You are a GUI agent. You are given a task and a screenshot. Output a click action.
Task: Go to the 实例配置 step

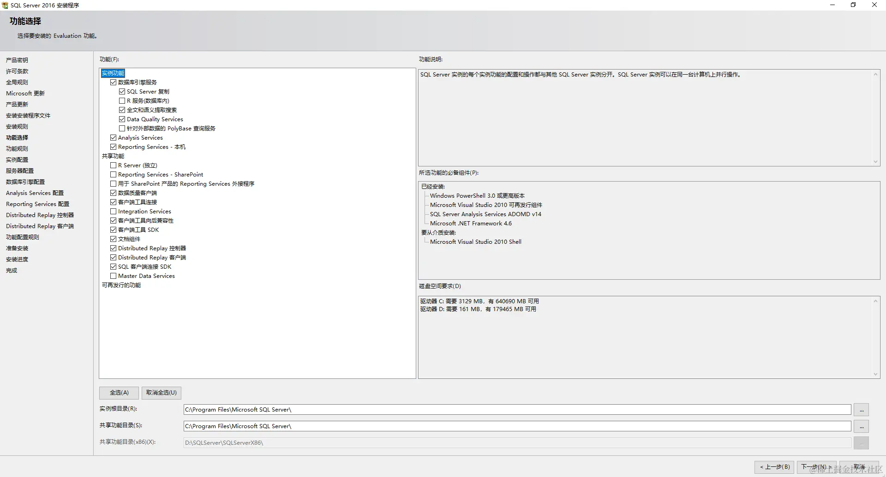click(x=17, y=160)
